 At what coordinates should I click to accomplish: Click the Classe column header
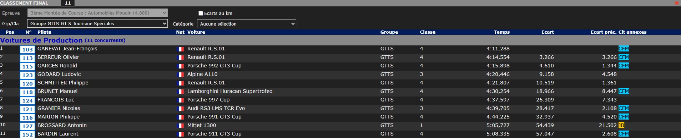[x=428, y=32]
